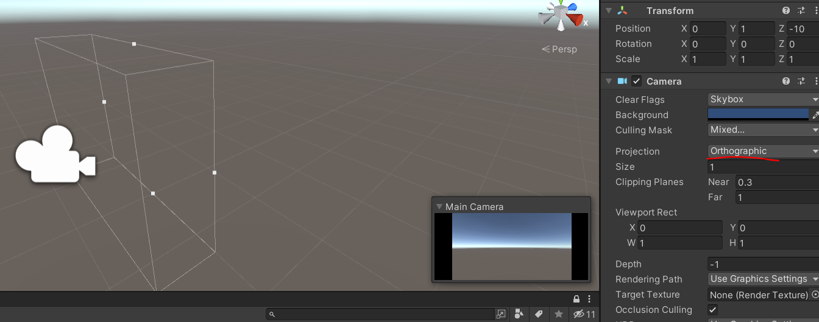
Task: Uncheck Occlusion Culling
Action: (713, 310)
